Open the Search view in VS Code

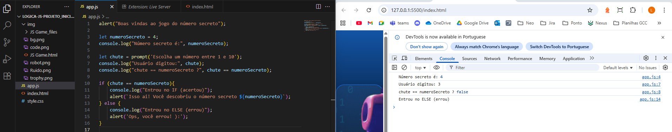7,25
